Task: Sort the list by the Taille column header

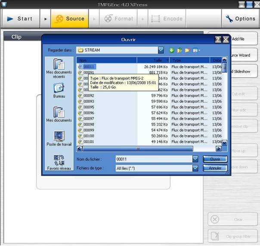Action: tap(153, 60)
